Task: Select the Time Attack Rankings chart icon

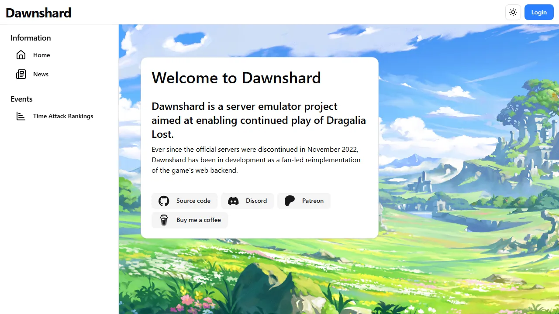Action: coord(21,116)
